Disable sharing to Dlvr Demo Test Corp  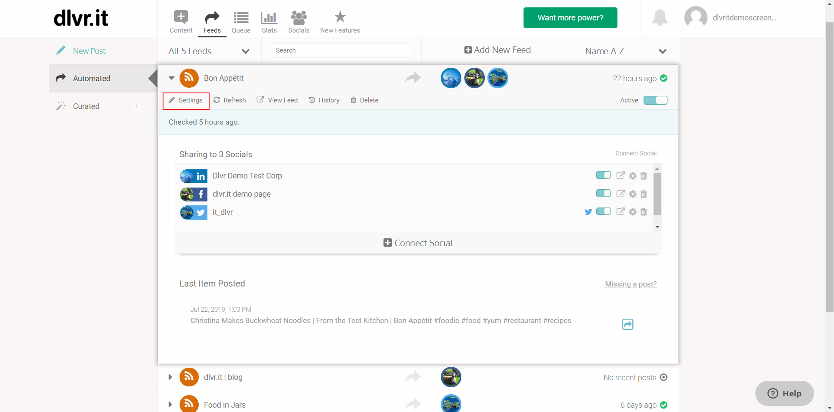click(x=604, y=175)
